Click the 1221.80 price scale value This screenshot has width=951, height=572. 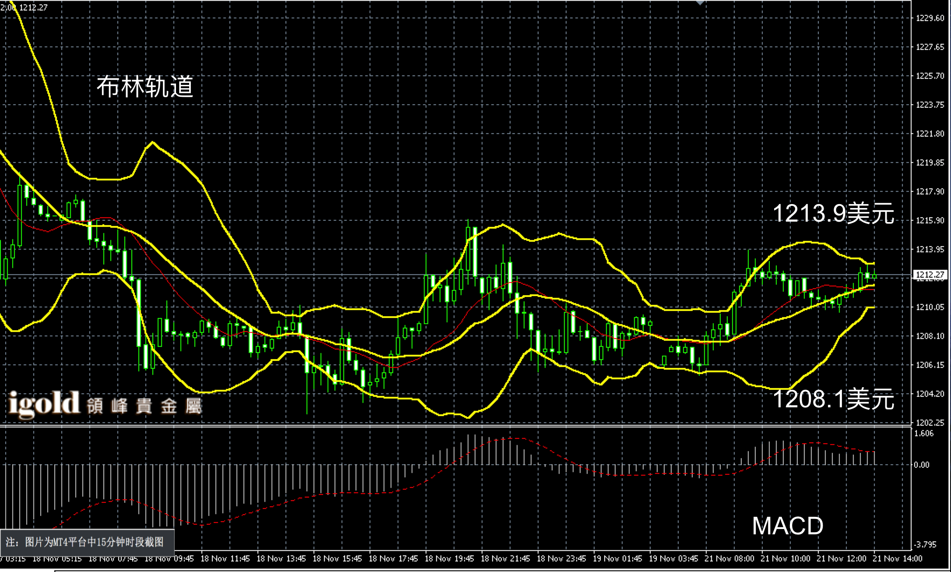pyautogui.click(x=930, y=134)
